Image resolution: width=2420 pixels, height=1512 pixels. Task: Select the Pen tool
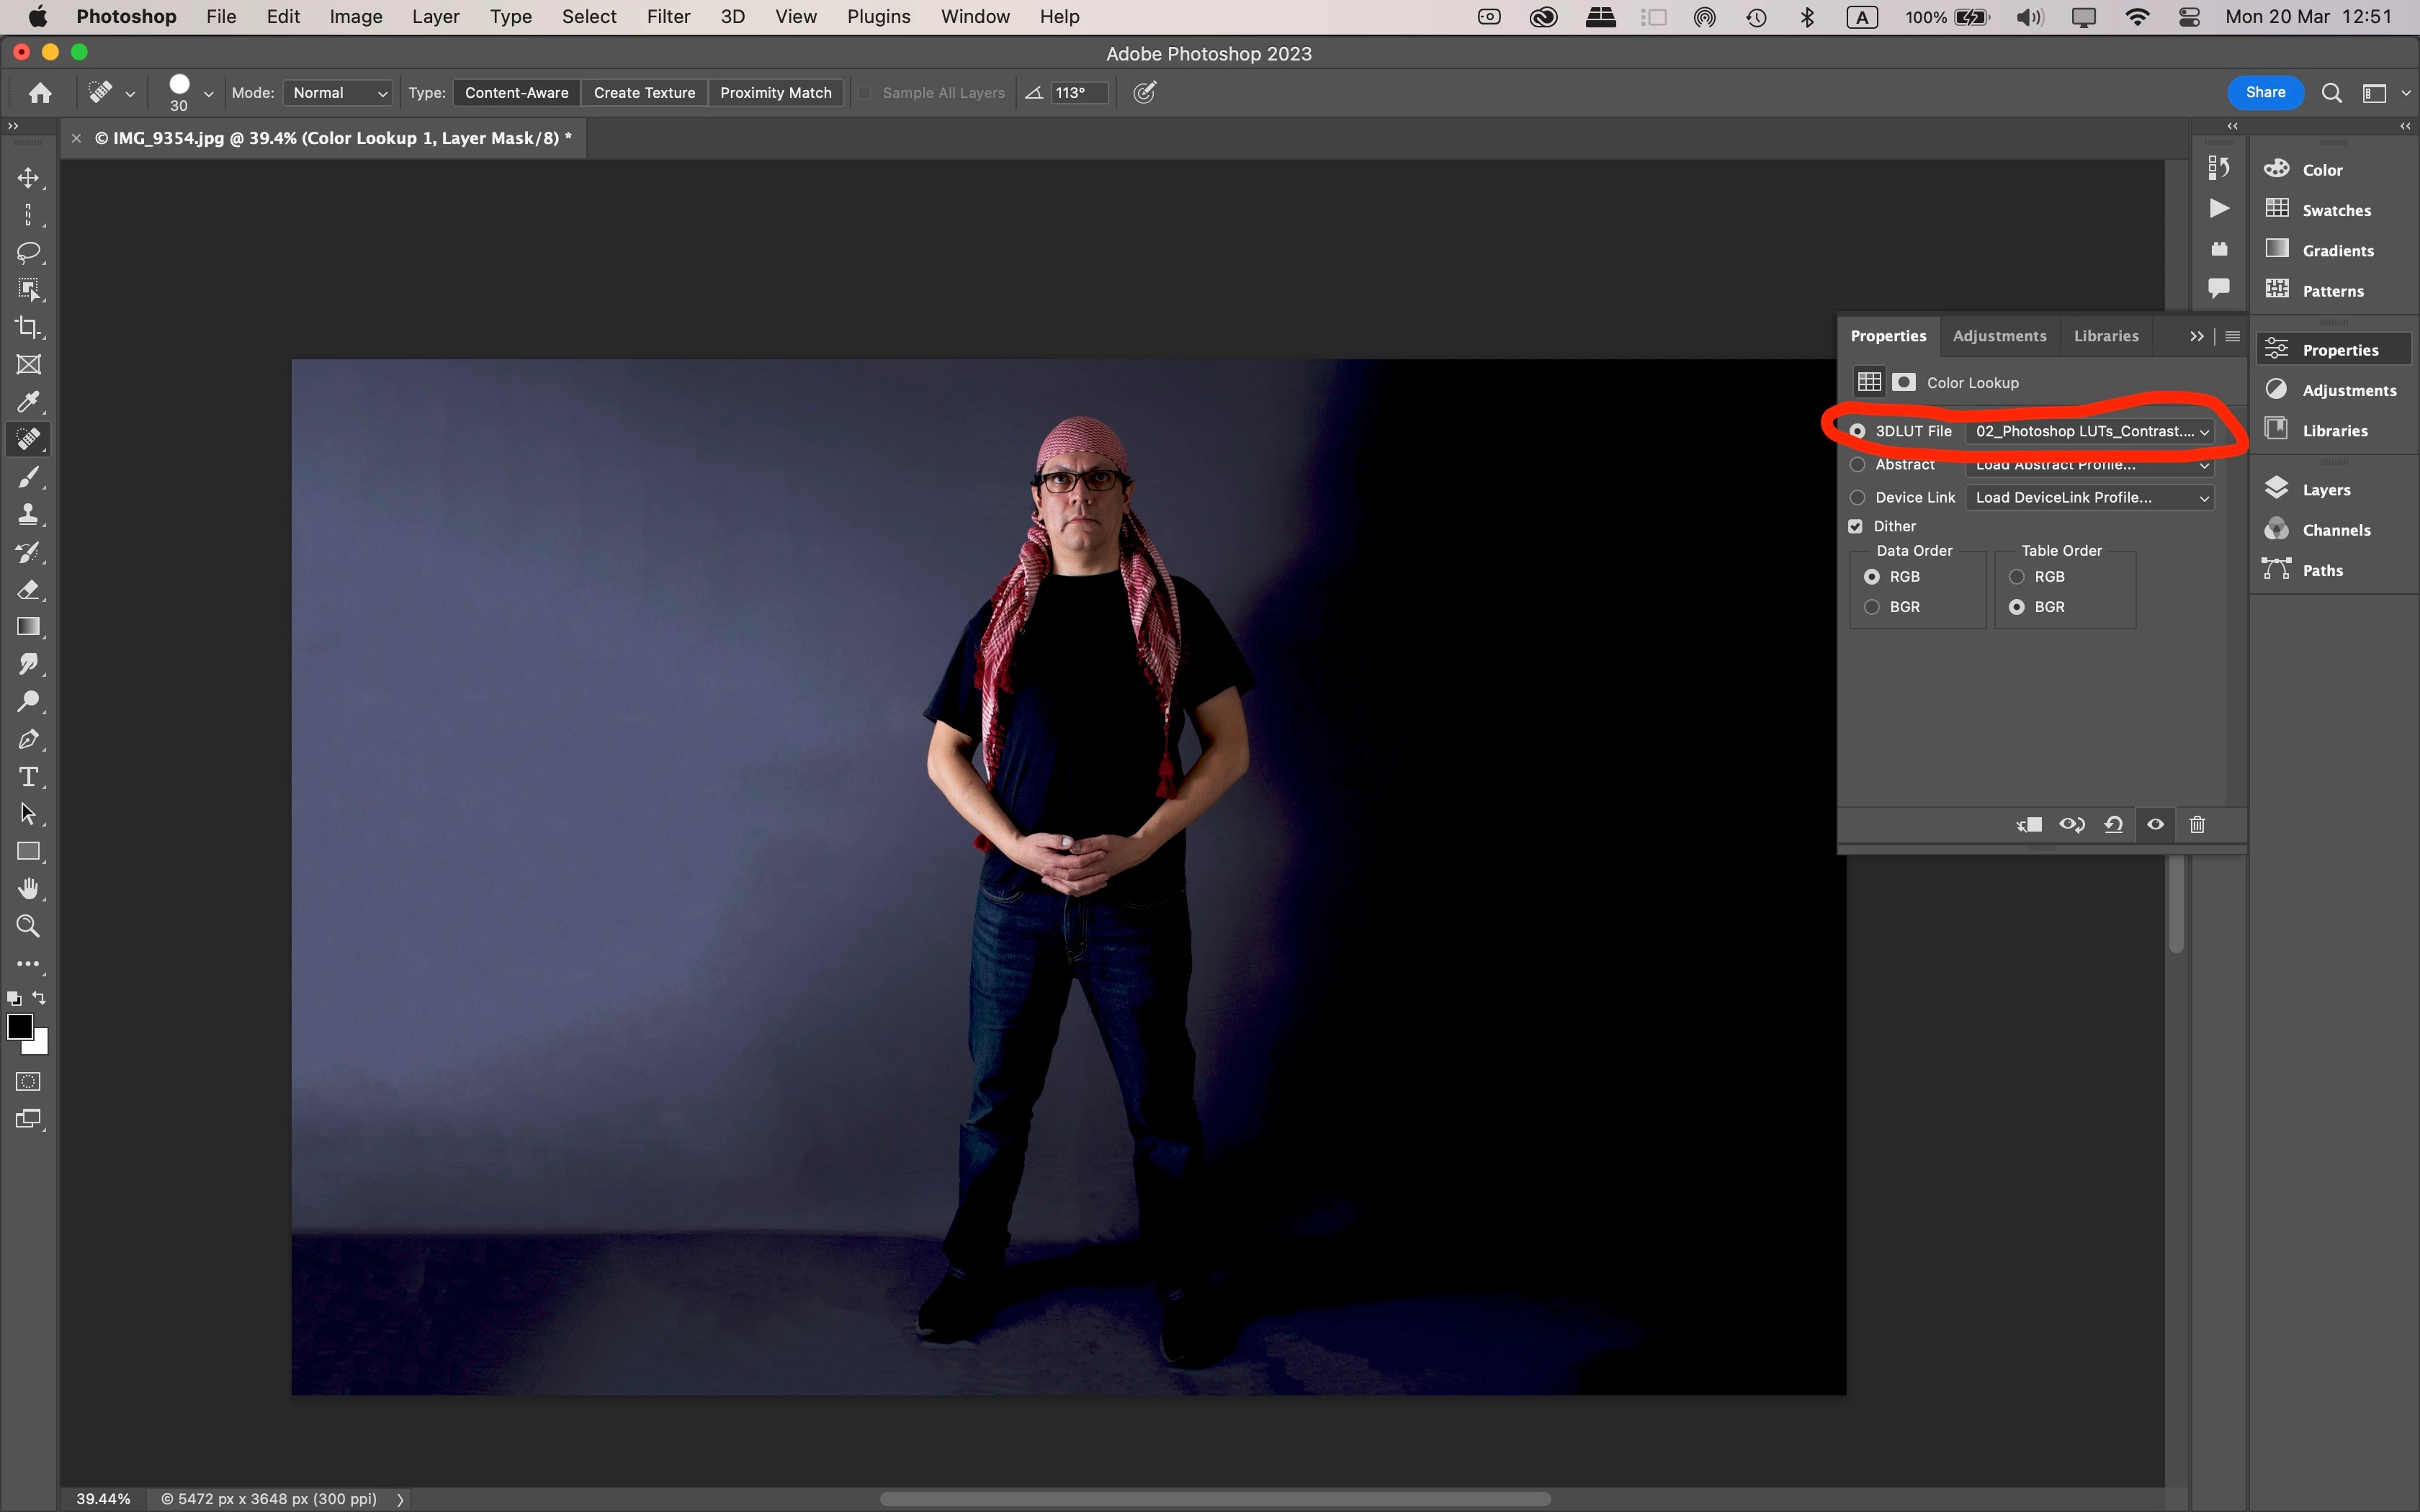point(28,740)
